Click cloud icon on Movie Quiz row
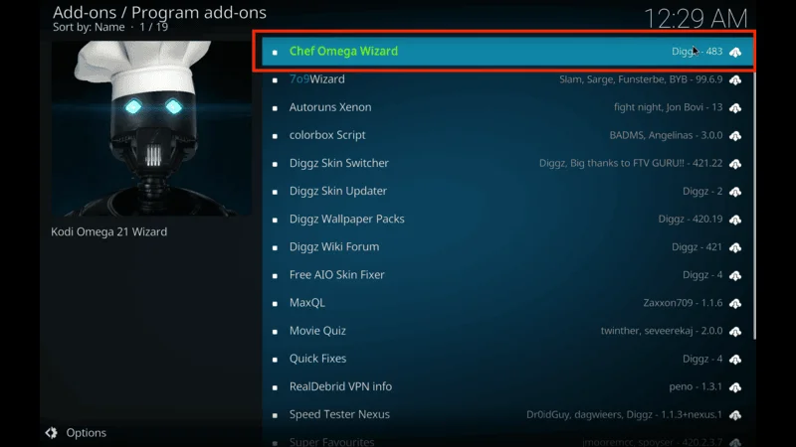The width and height of the screenshot is (796, 447). coord(735,331)
